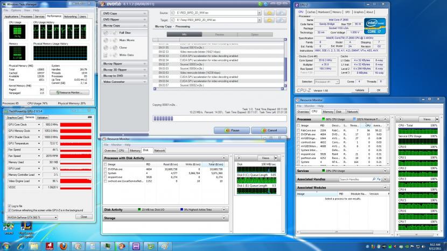Open the Play League of Legends desktop shortcut
Image resolution: width=447 pixels, height=251 pixels.
click(26, 230)
